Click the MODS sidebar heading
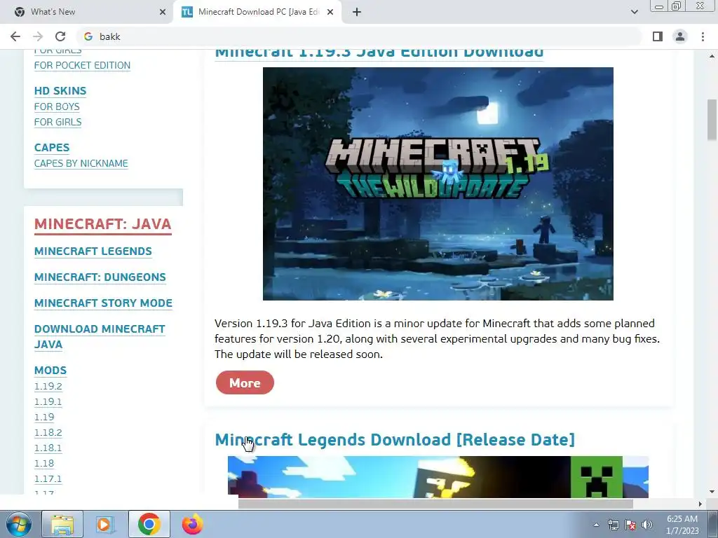The width and height of the screenshot is (718, 538). (x=50, y=370)
